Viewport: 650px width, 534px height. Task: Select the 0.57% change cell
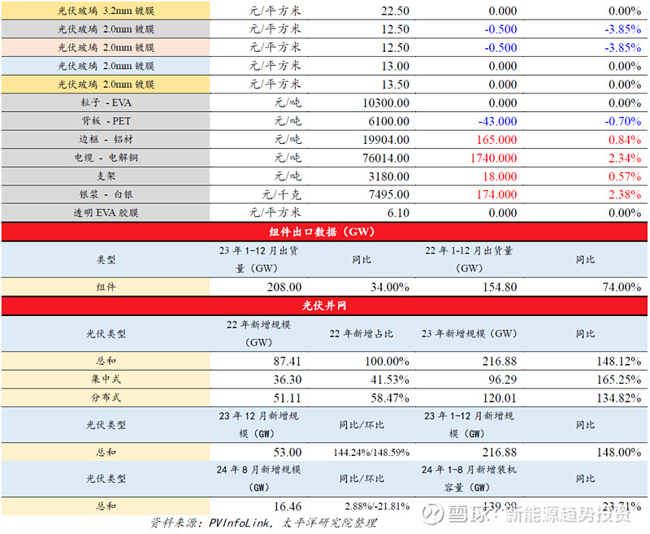[x=625, y=176]
